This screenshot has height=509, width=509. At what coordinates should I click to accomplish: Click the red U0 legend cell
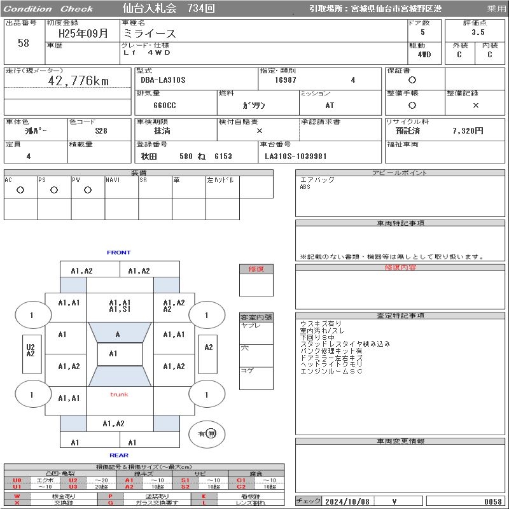17,480
